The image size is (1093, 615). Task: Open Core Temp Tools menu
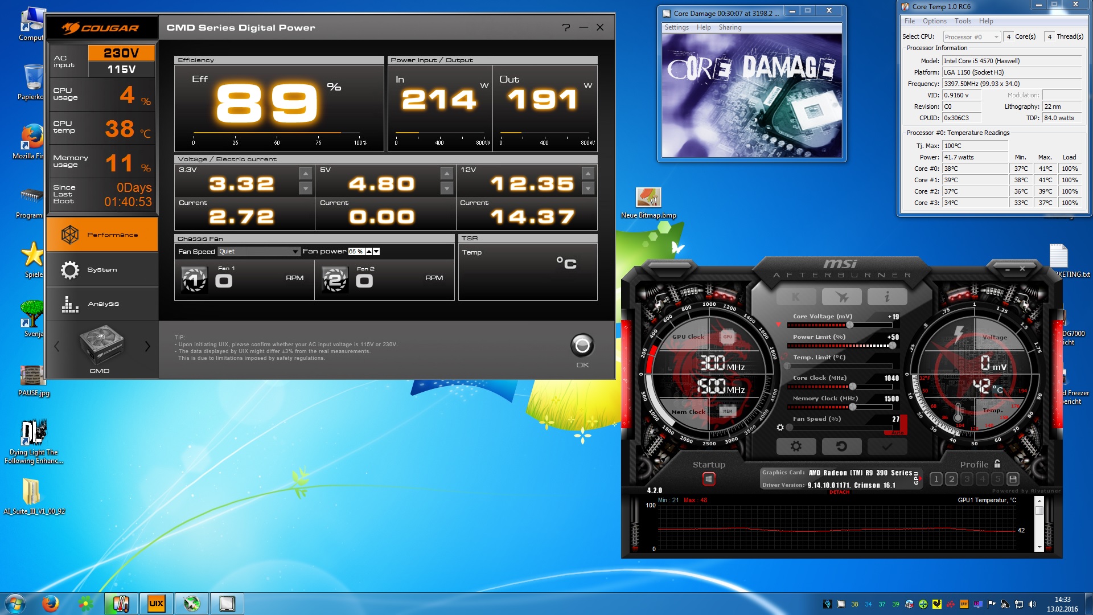(x=963, y=21)
